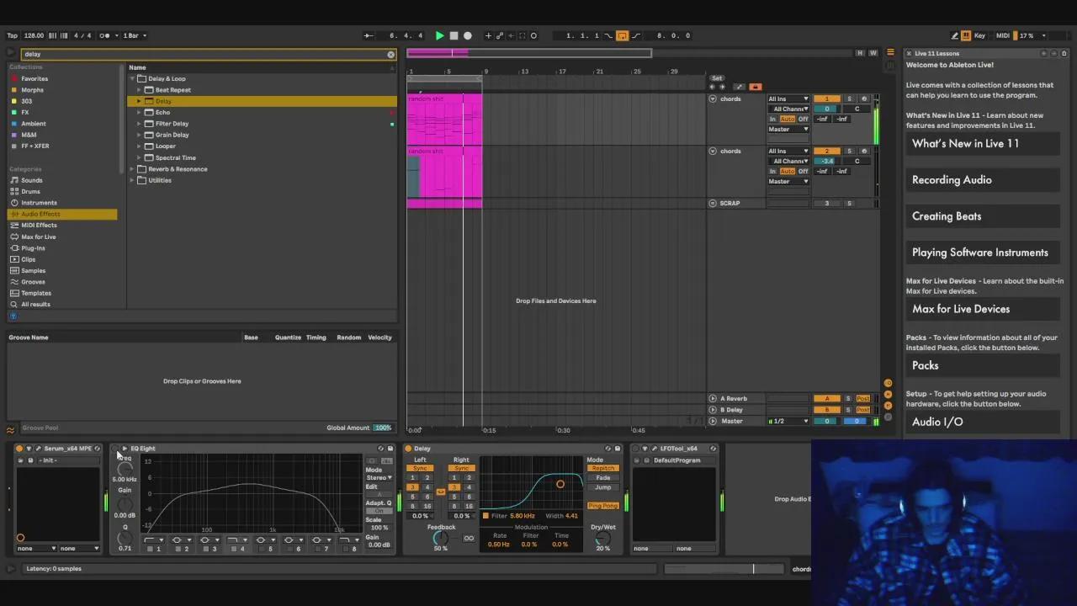The width and height of the screenshot is (1077, 606).
Task: Expand the Echo device entry
Action: click(x=139, y=113)
